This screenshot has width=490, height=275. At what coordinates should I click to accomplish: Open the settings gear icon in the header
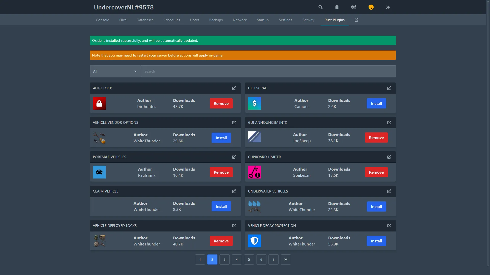coord(353,7)
